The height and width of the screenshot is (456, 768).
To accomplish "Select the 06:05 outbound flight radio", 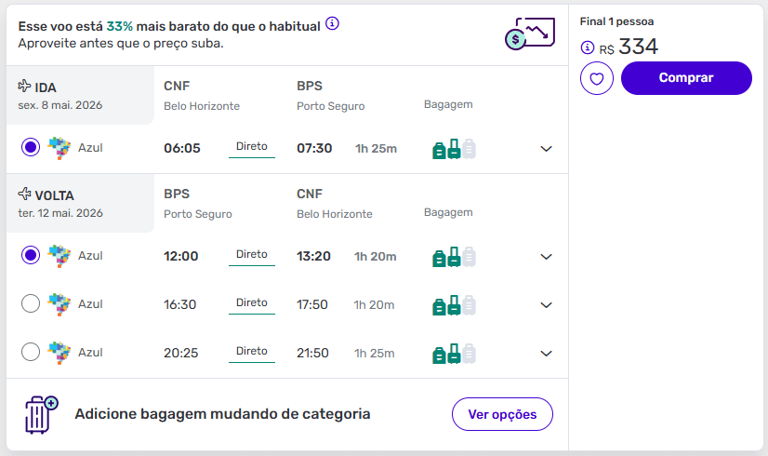I will [x=31, y=147].
